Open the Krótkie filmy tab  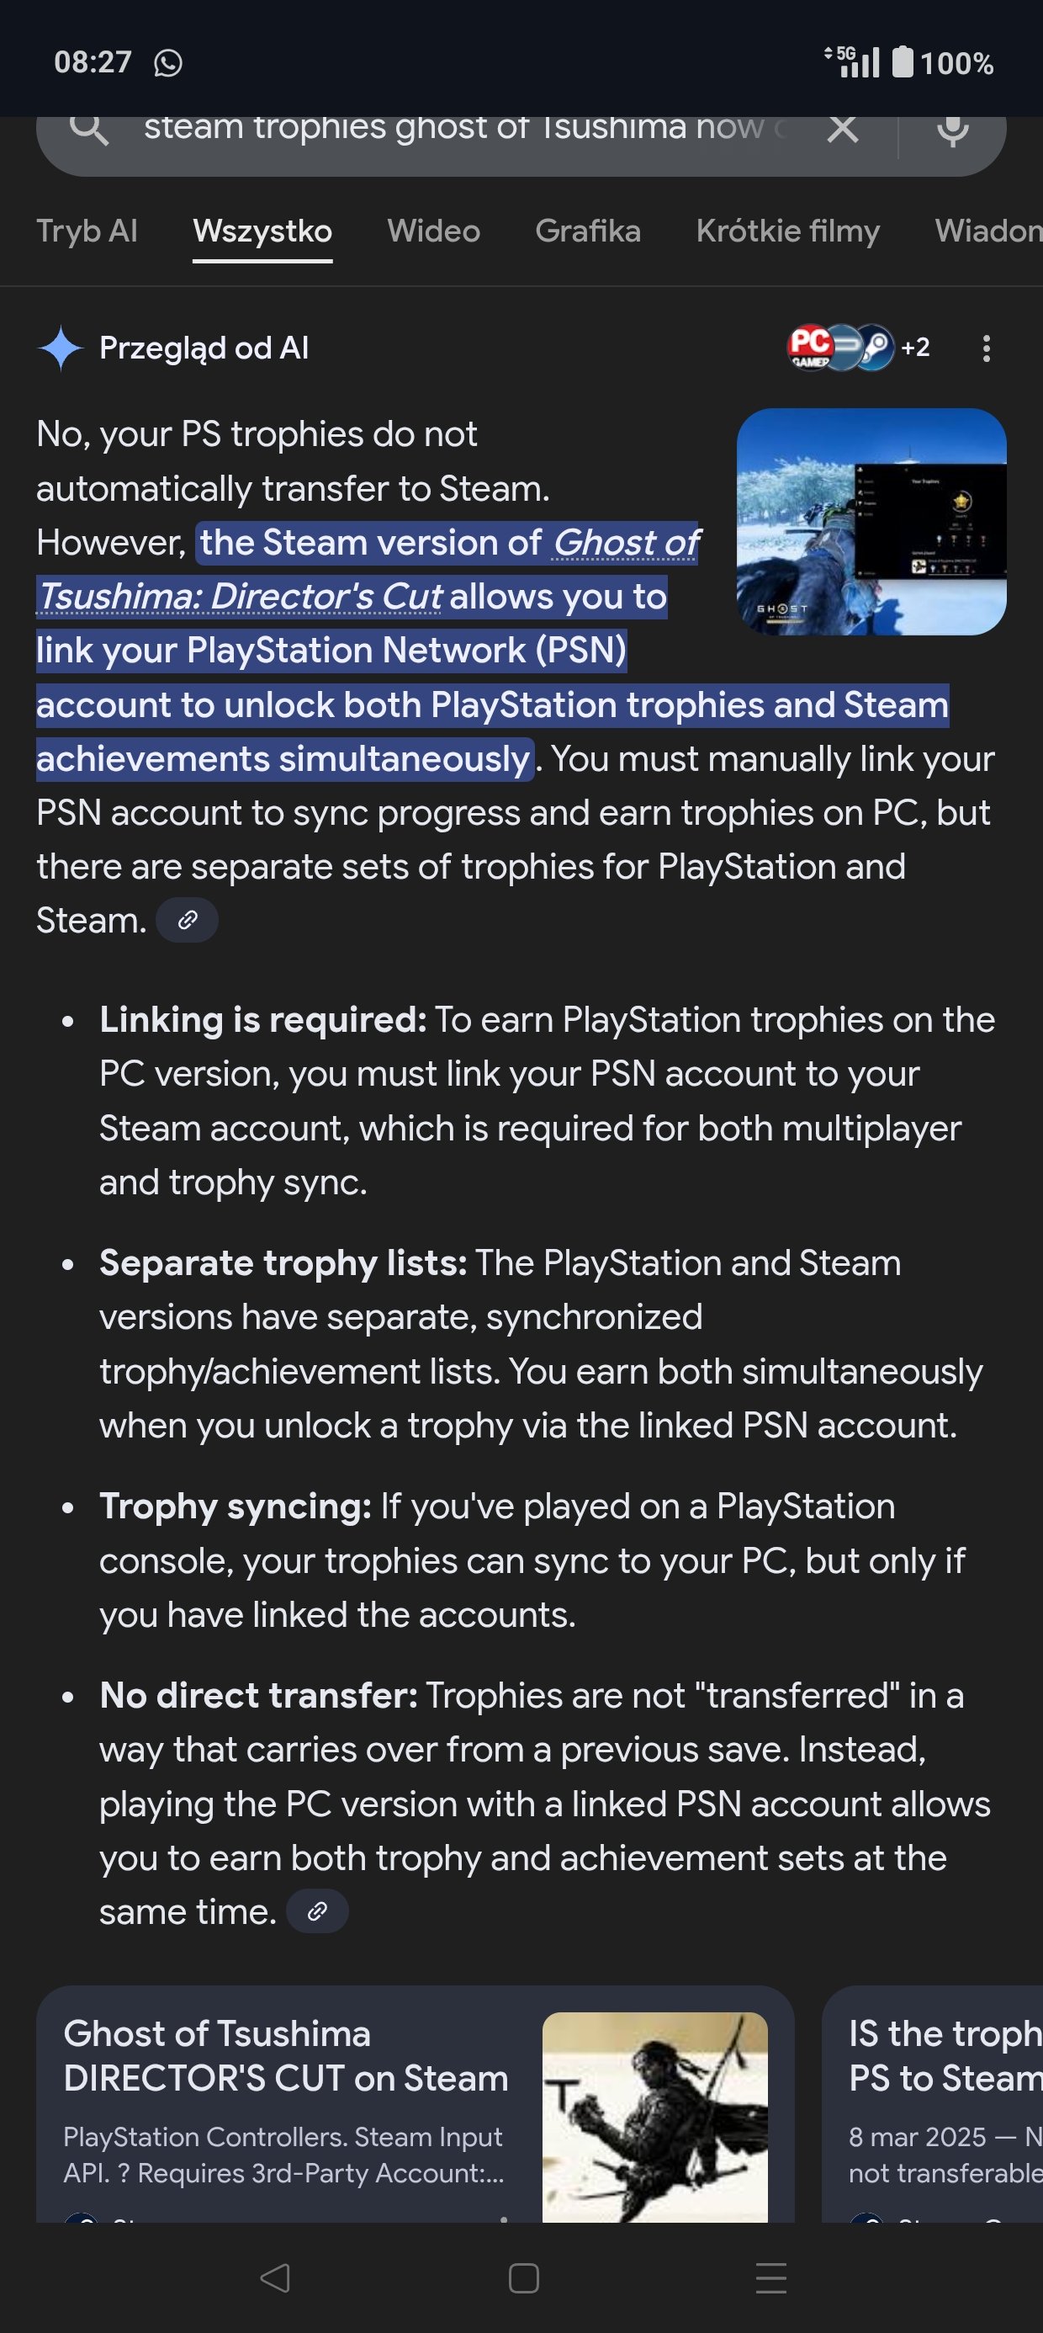(787, 231)
